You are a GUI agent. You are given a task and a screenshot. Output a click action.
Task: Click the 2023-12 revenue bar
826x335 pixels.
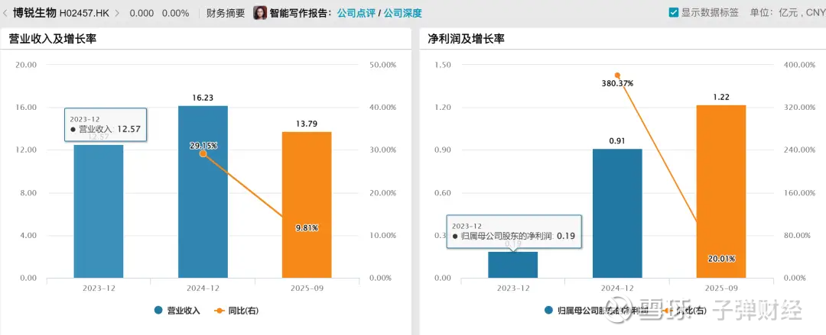tap(99, 211)
